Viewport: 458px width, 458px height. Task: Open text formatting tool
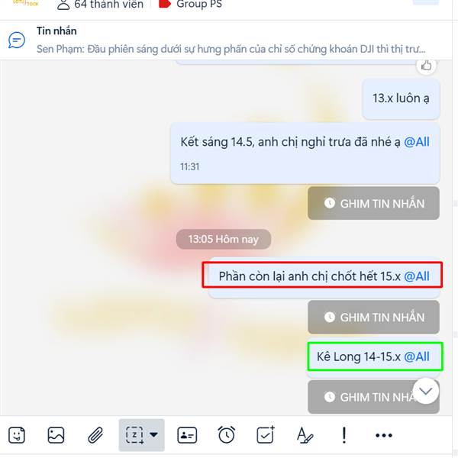305,435
